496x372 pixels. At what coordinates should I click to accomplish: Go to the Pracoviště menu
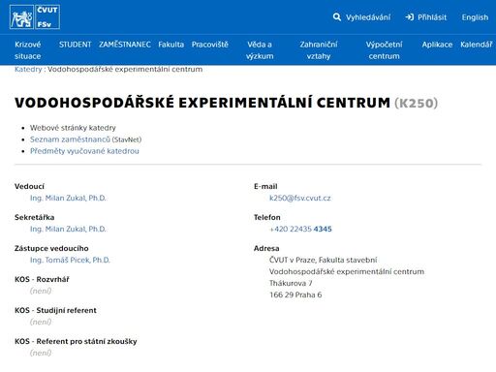[x=210, y=45]
